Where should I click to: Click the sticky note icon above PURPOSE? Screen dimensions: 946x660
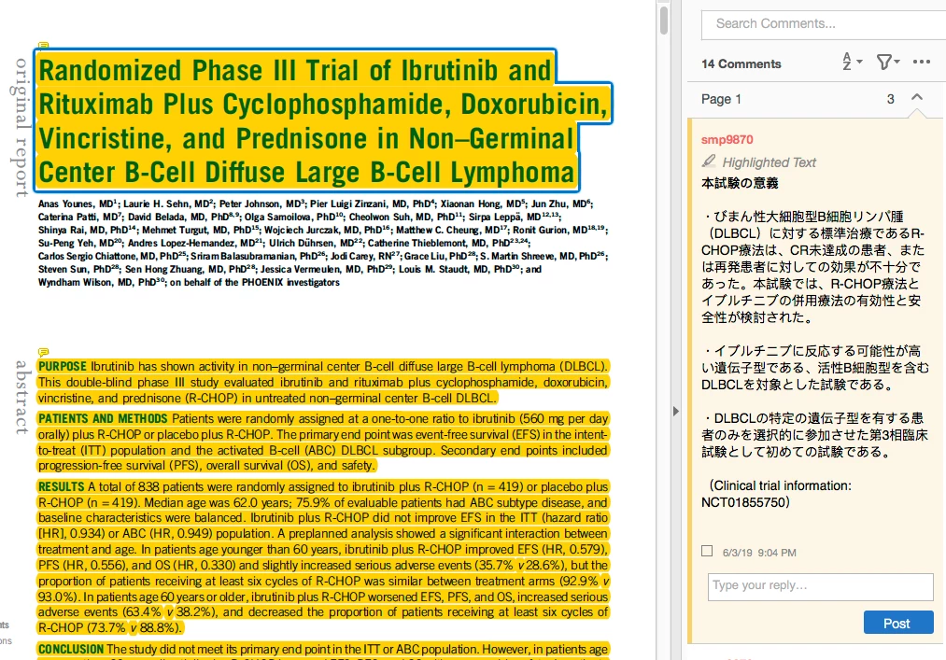(x=44, y=352)
